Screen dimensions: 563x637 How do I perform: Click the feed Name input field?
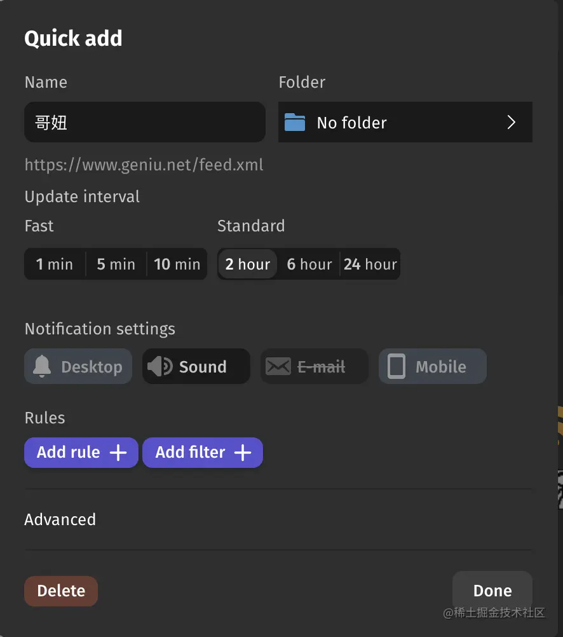click(x=145, y=122)
